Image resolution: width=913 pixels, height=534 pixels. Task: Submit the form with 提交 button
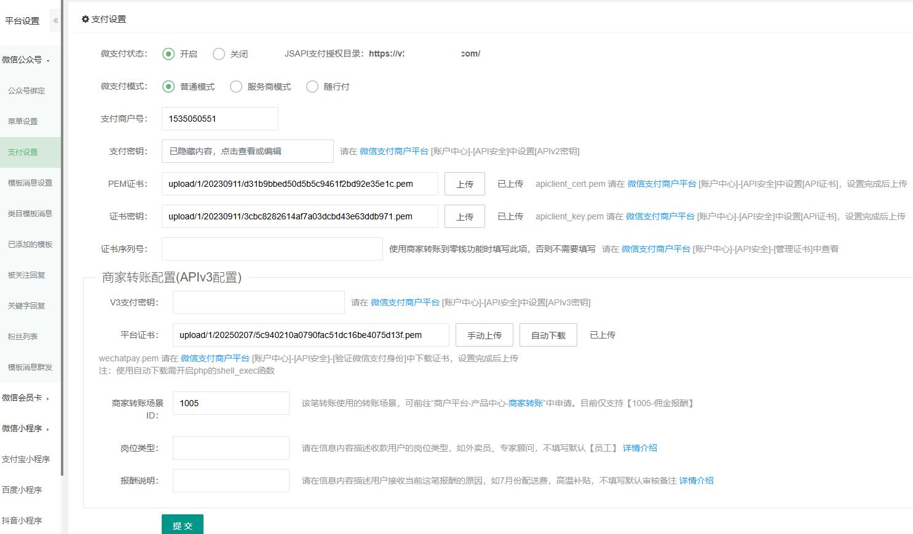tap(183, 525)
